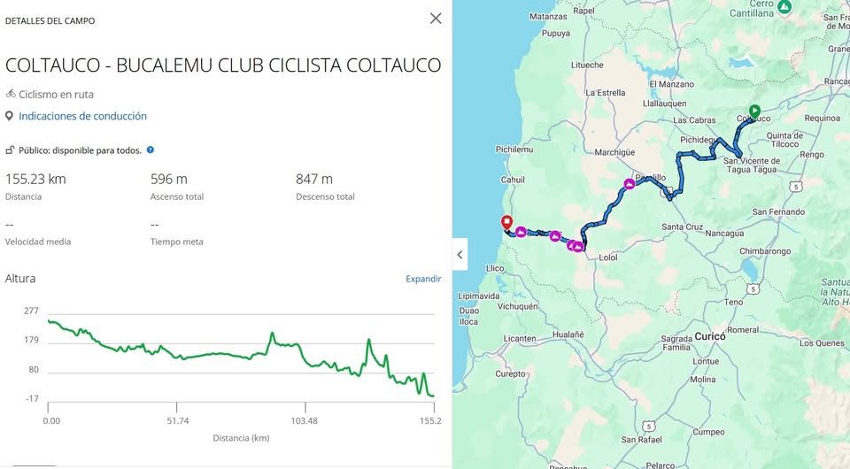Click the road cycling bike icon
The width and height of the screenshot is (850, 469).
pos(10,94)
